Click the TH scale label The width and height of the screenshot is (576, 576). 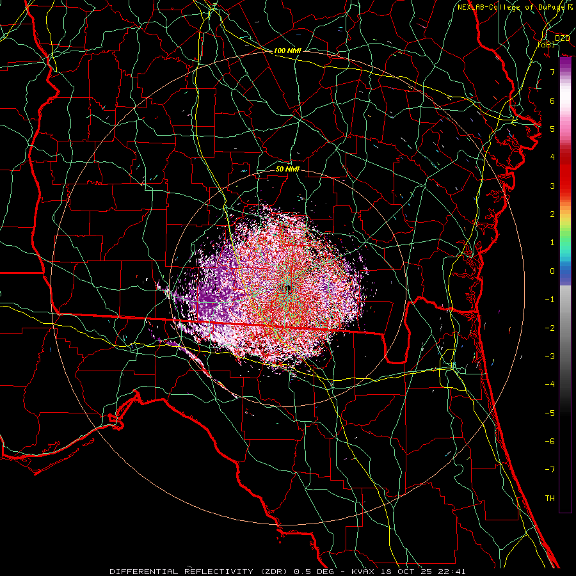point(550,498)
